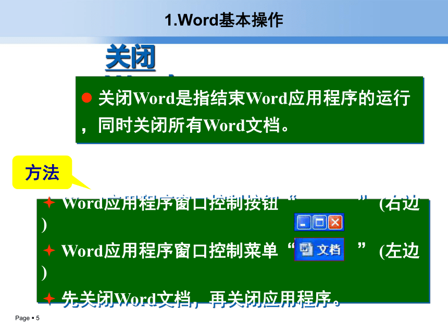Screen dimensions: 448x336
Task: Click the red X close button image
Action: (x=335, y=222)
